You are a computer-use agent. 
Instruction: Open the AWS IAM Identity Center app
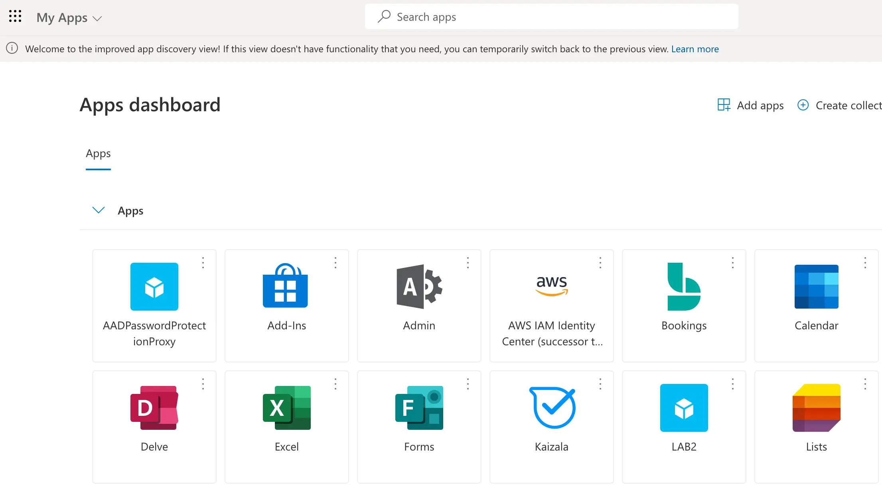(551, 287)
